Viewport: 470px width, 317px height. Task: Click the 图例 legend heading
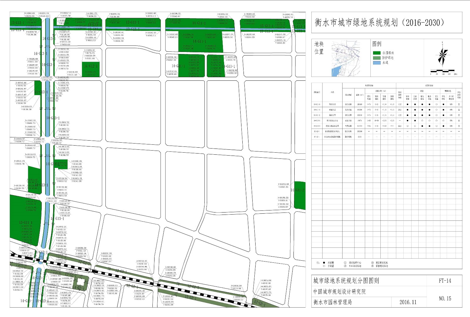(377, 44)
